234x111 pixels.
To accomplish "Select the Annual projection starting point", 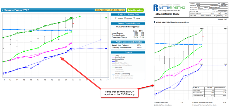I will [116, 18].
